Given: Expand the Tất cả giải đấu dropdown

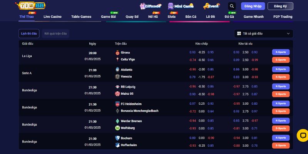Looking at the screenshot, I should click(264, 33).
